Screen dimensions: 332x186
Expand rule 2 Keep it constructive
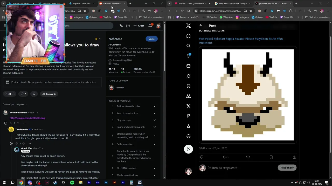[x=155, y=113]
